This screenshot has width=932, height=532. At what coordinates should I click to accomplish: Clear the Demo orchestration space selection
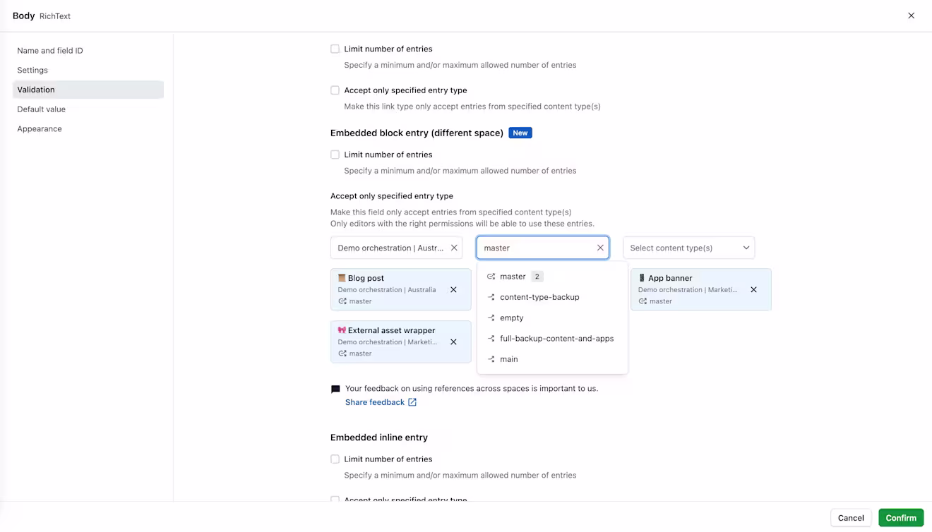pyautogui.click(x=454, y=248)
